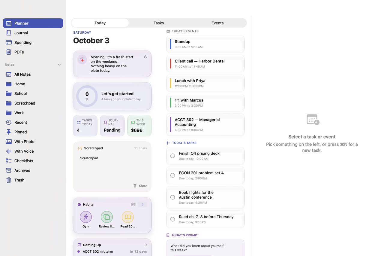
Task: Open Lunch with Priya event
Action: point(205,83)
